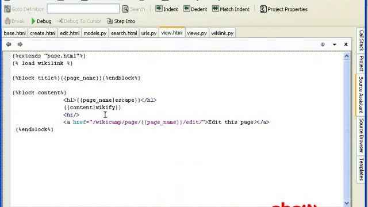
Task: Open the Source Assistant side panel
Action: (361, 95)
